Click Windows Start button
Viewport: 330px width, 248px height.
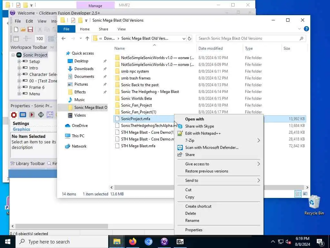click(x=8, y=242)
